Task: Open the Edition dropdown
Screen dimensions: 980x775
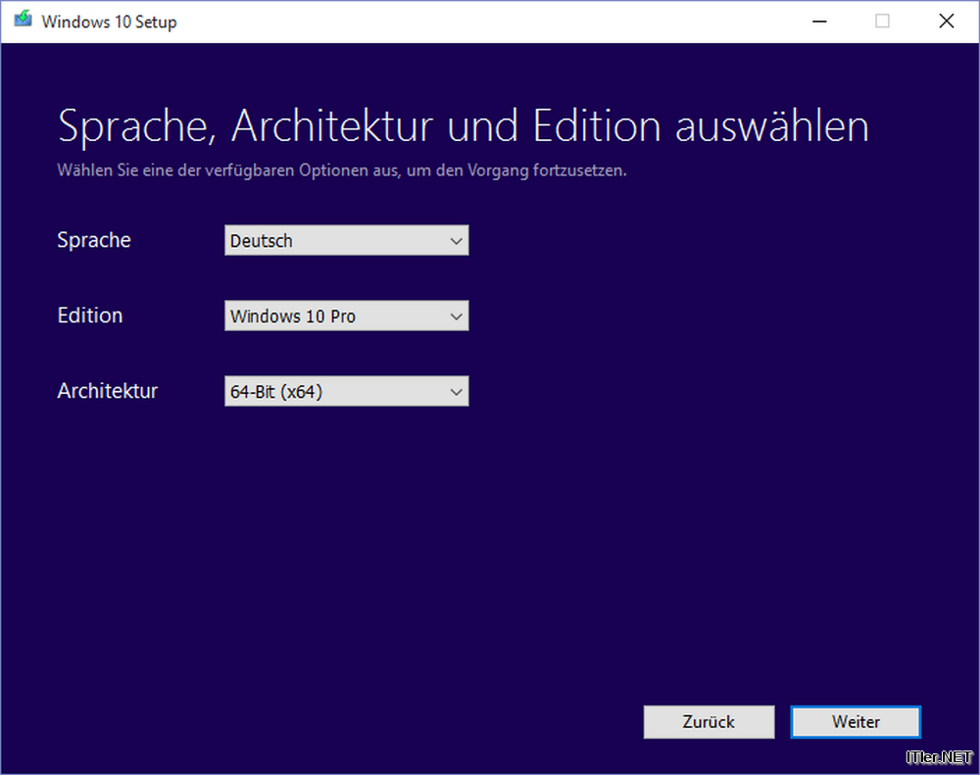Action: coord(346,315)
